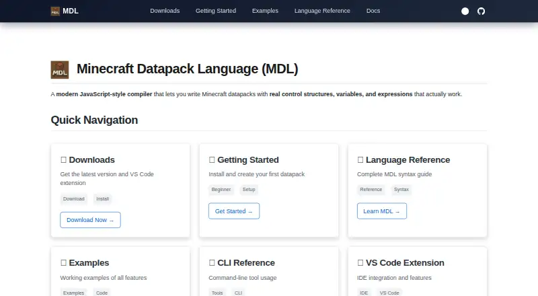538x296 pixels.
Task: Click the Learn MDL button
Action: click(x=382, y=211)
